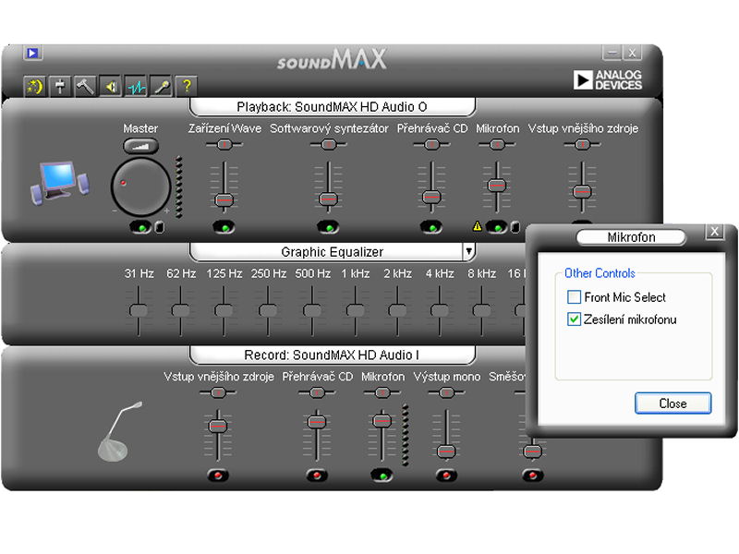The width and height of the screenshot is (739, 554).
Task: Click the Softwarový syntezátor balance slider
Action: [x=329, y=144]
